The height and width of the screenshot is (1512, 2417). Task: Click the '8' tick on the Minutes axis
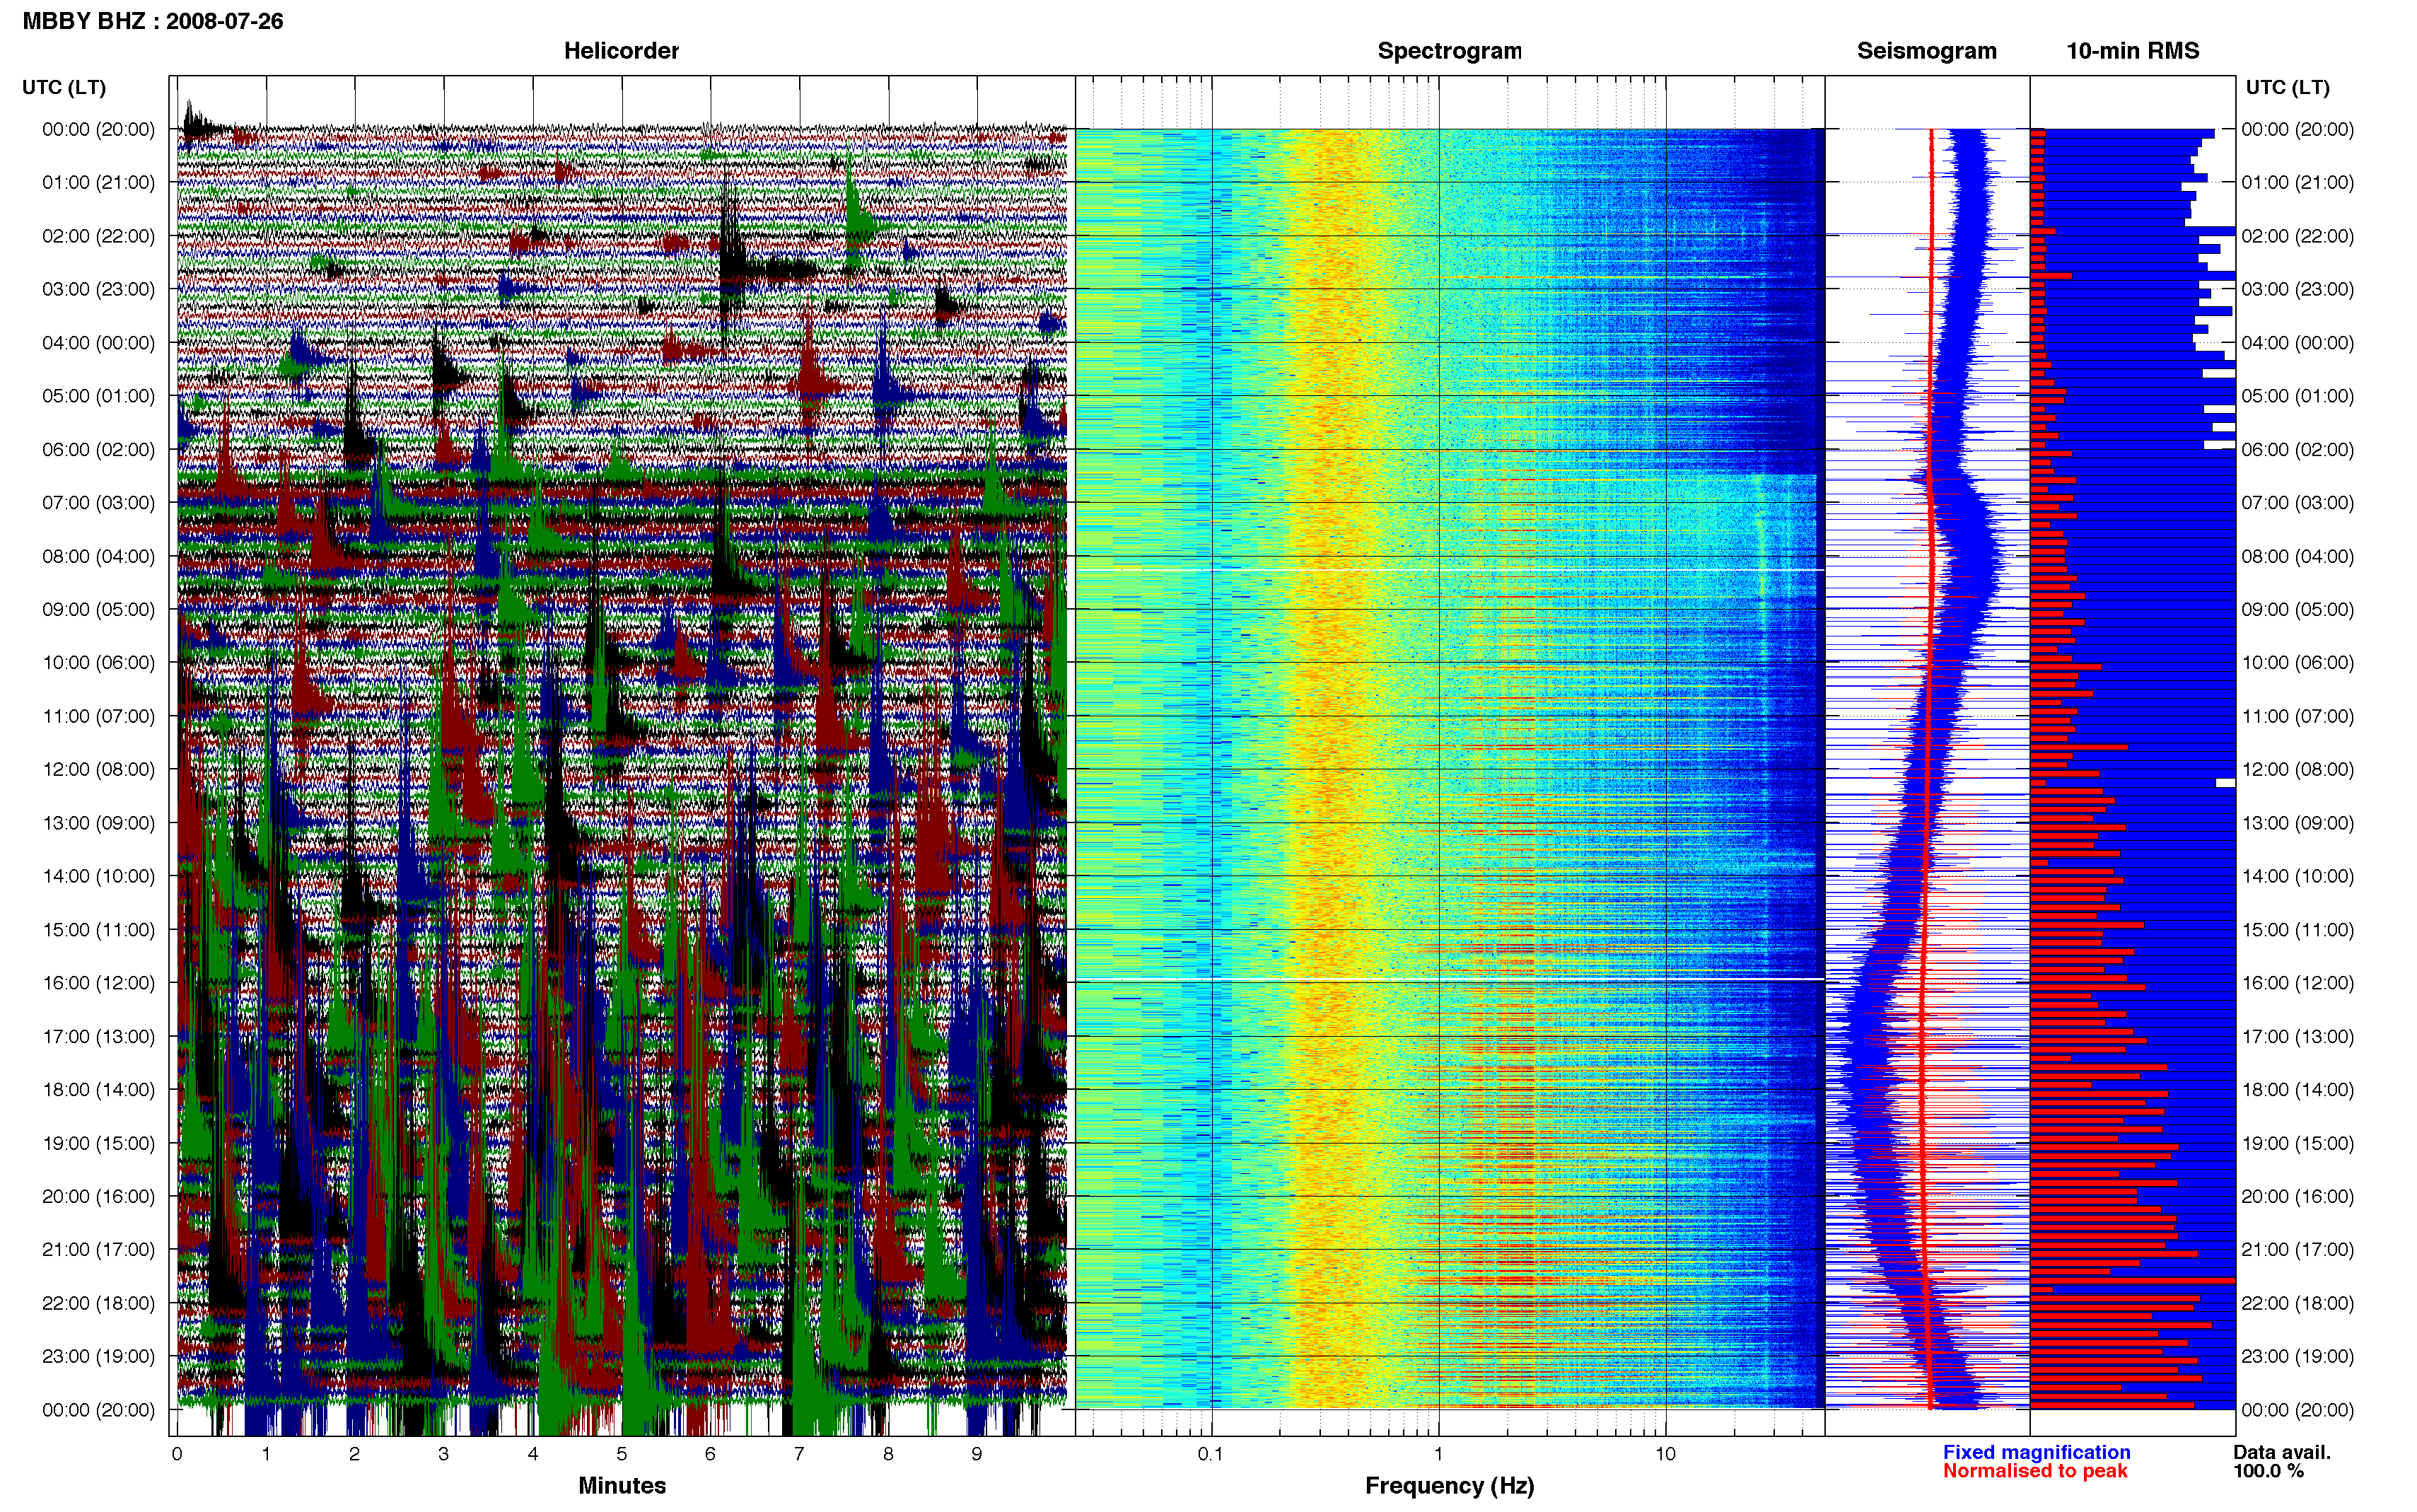887,1454
